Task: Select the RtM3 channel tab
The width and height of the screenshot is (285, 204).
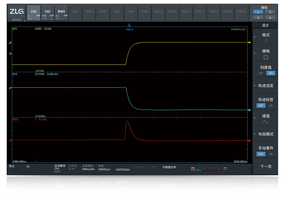Action: pos(61,13)
